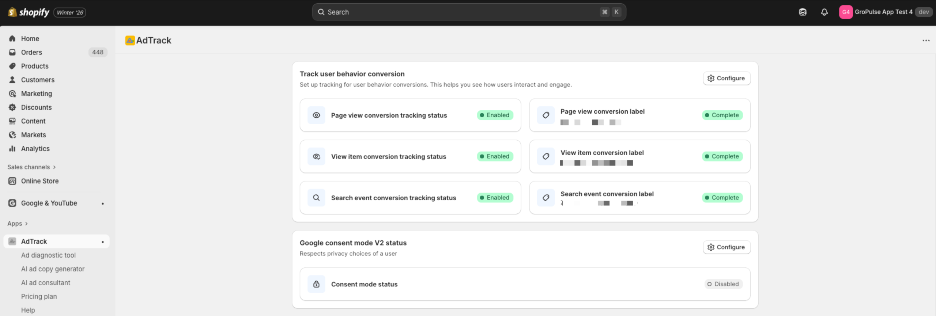
Task: Open AdTrack Help page
Action: pyautogui.click(x=28, y=310)
